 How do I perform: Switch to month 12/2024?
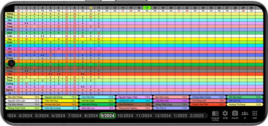(x=163, y=116)
